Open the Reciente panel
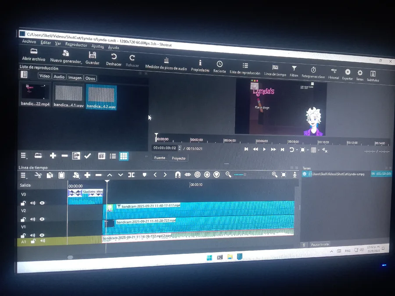395x296 pixels. coord(219,67)
